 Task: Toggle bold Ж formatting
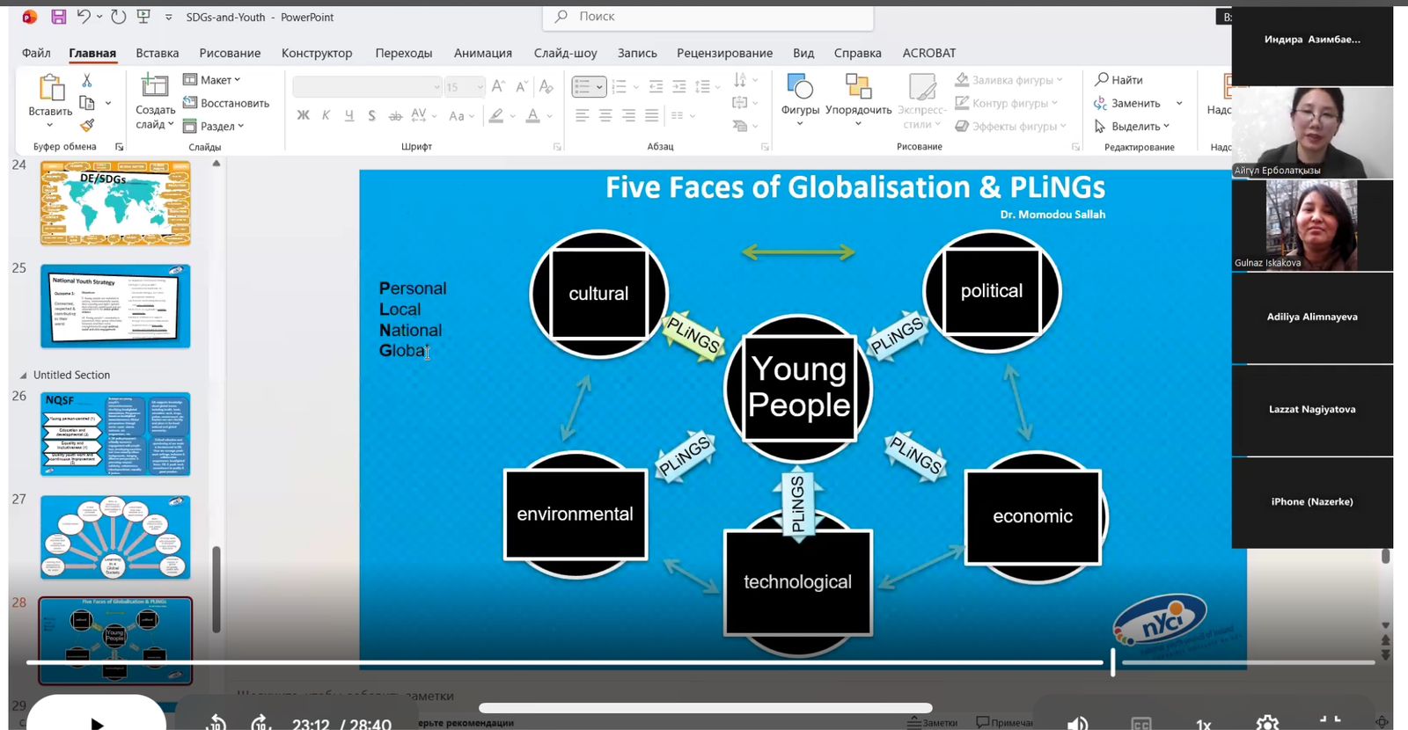coord(304,115)
